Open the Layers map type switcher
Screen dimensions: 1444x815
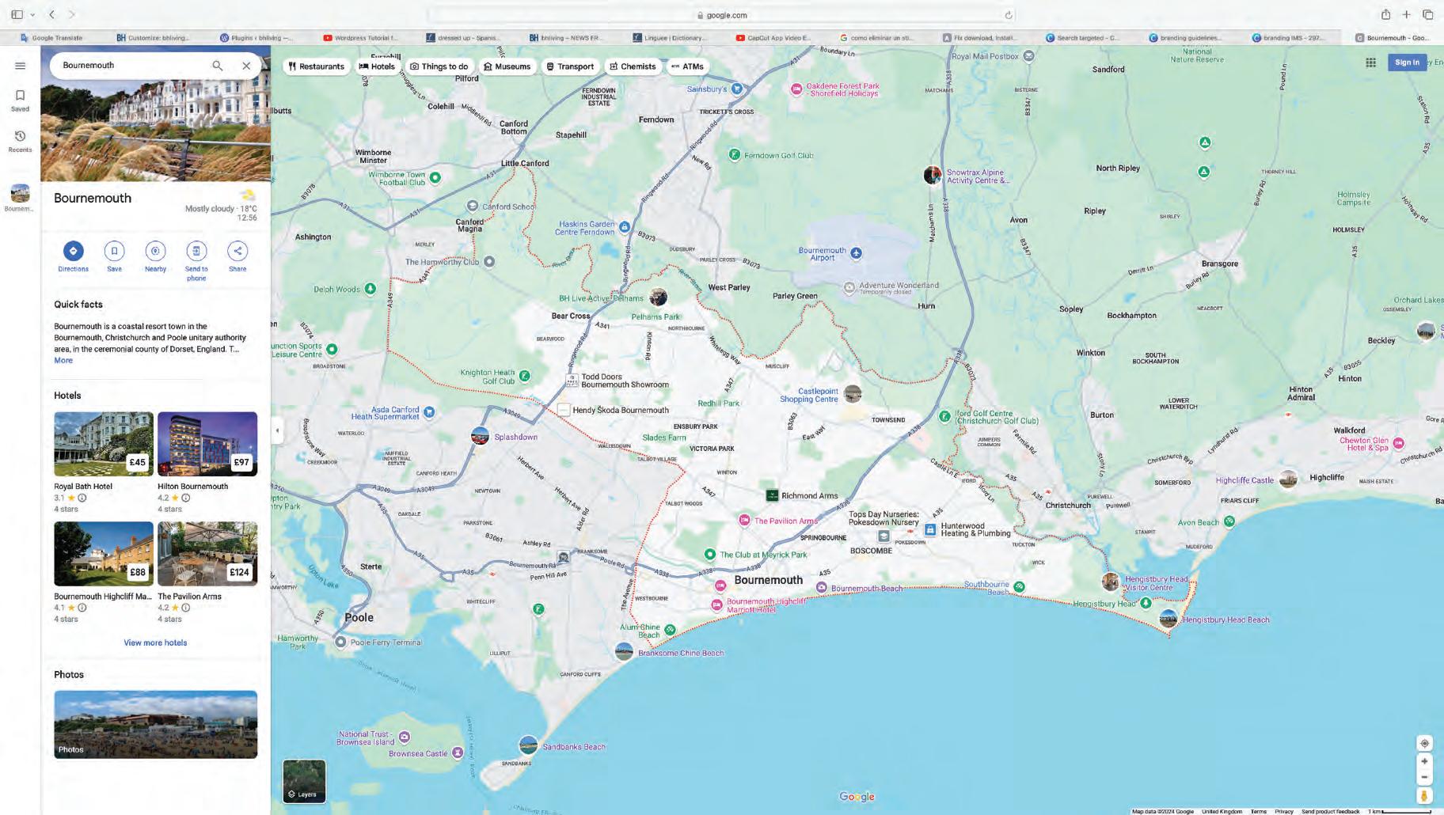[304, 781]
